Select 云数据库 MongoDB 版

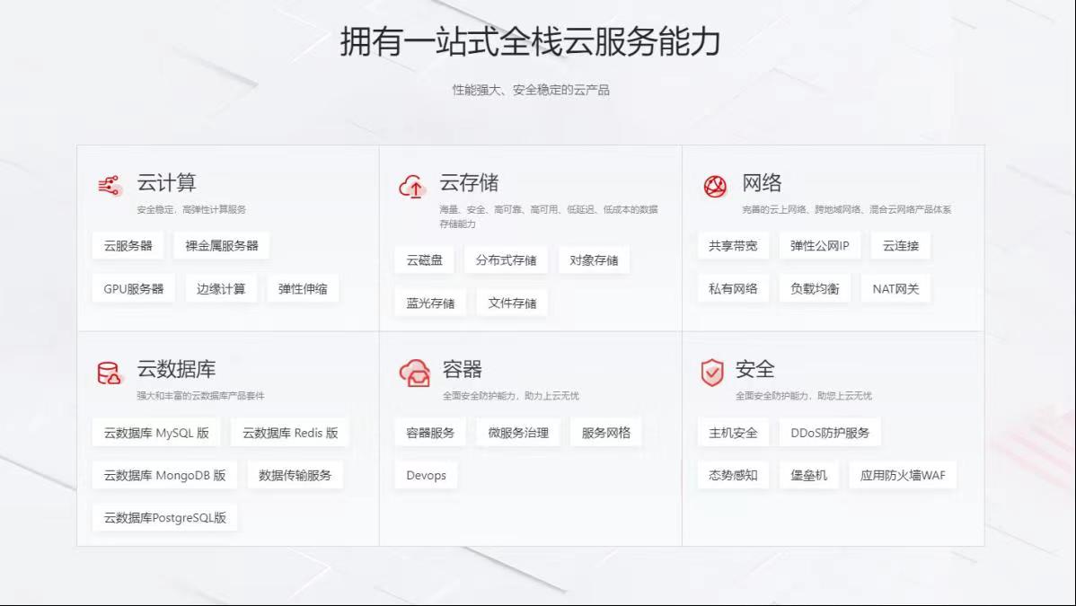[164, 476]
